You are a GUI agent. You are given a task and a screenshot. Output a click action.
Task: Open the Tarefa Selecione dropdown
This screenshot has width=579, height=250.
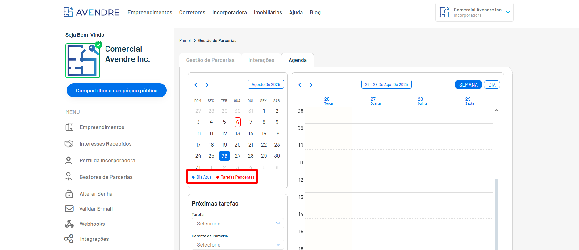[238, 224]
